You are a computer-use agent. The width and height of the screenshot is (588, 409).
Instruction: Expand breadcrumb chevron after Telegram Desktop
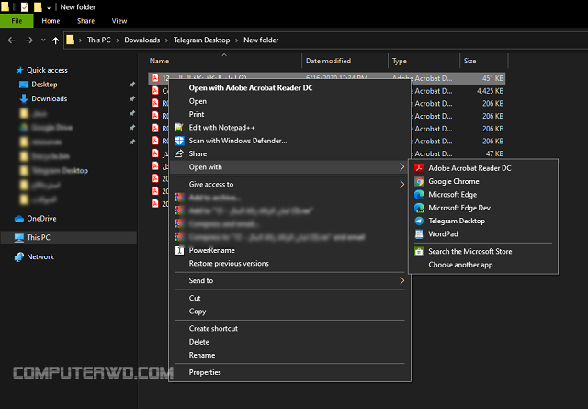236,40
